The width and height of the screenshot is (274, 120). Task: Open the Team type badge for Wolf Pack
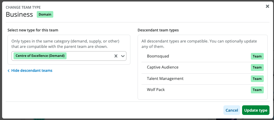pos(257,90)
